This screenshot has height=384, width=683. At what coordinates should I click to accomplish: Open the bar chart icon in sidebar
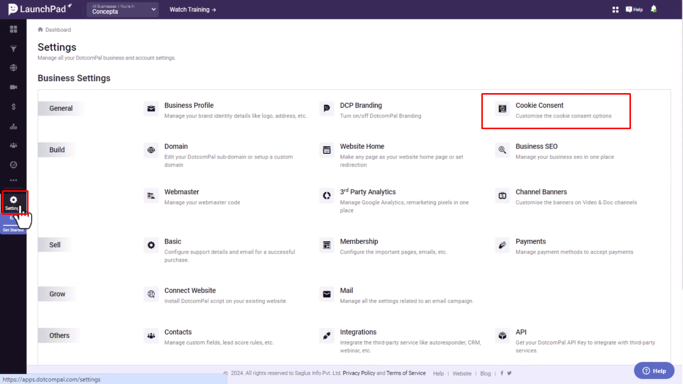pos(14,126)
